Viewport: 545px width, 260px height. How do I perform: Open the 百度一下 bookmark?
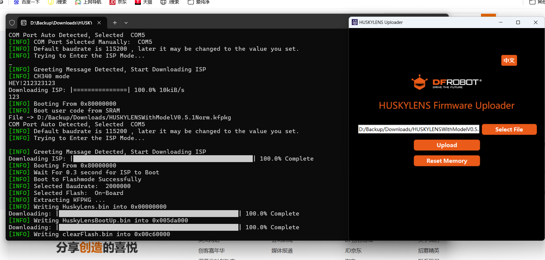[27, 2]
